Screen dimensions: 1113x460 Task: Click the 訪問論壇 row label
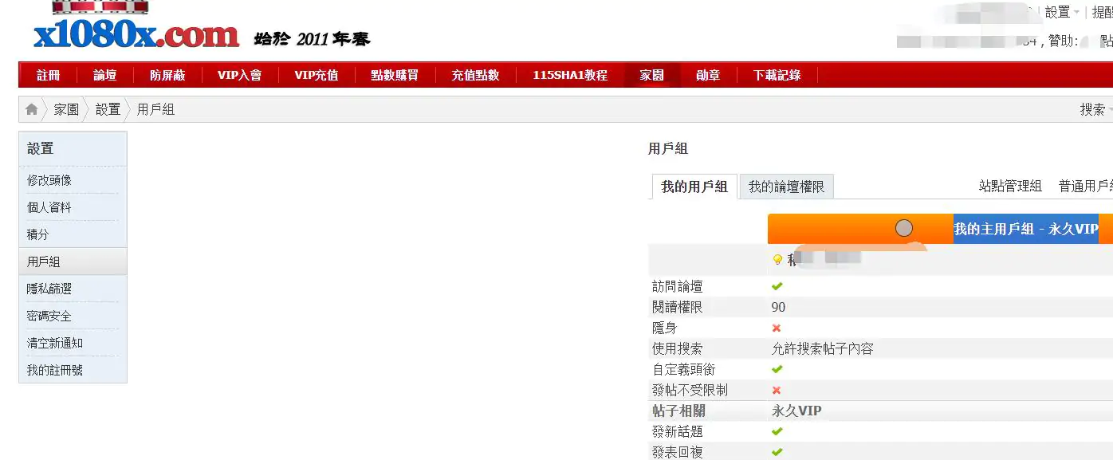click(677, 286)
